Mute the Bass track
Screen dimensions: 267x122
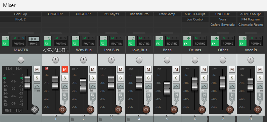point(176,69)
